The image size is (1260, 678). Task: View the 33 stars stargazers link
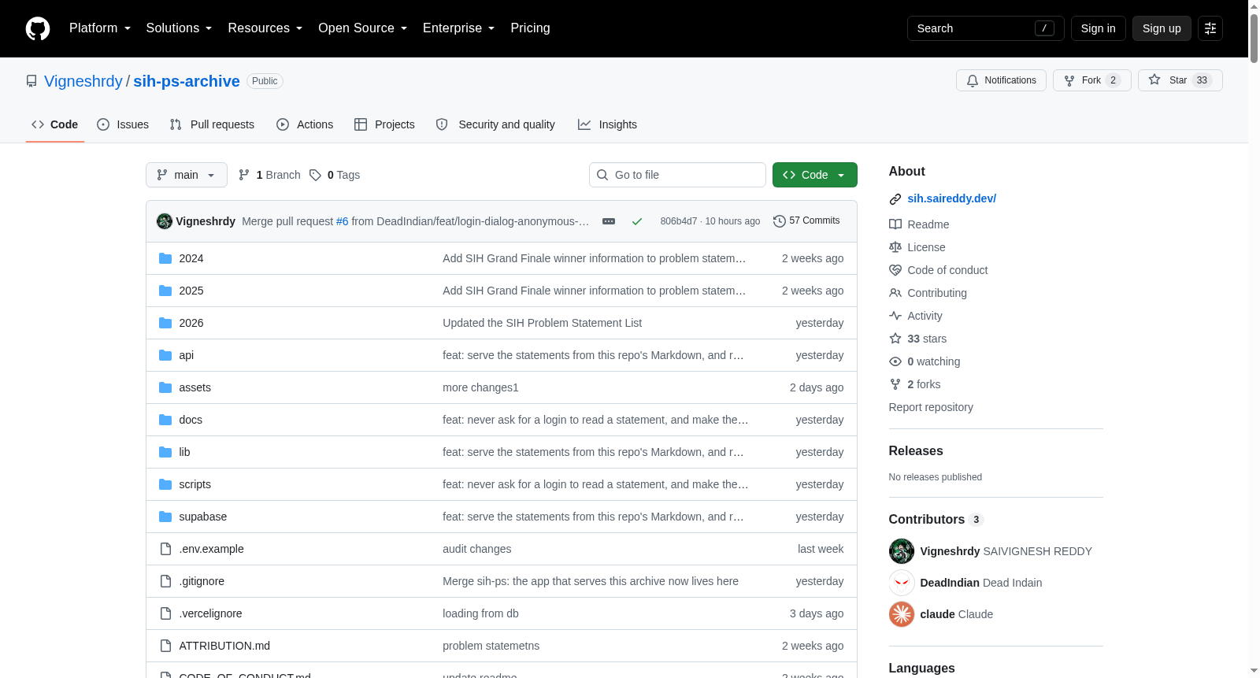[x=918, y=339]
